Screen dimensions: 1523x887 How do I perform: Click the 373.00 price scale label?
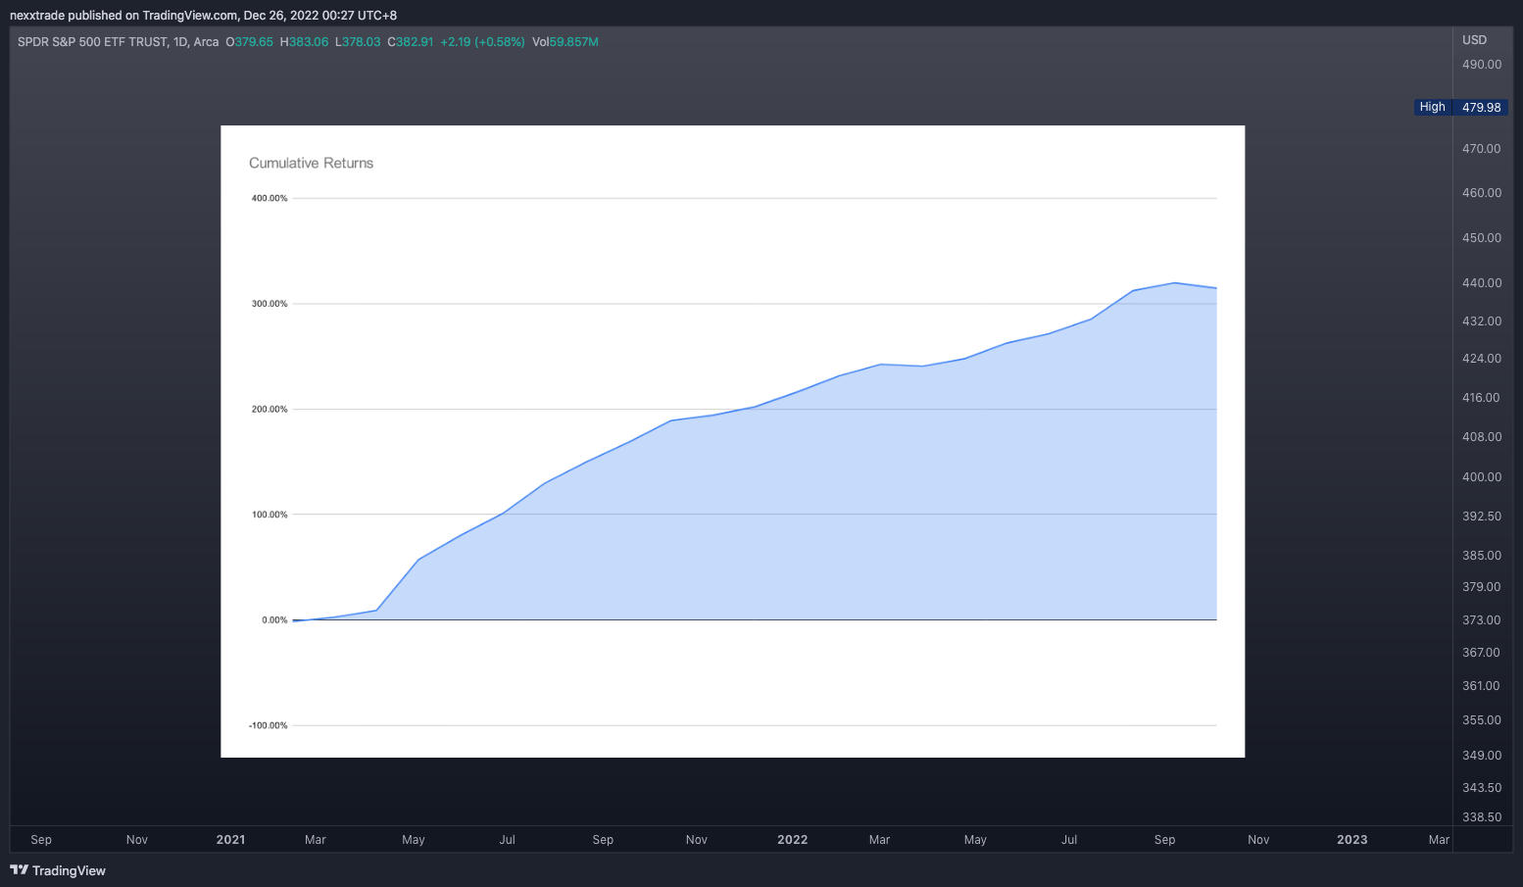1482,620
